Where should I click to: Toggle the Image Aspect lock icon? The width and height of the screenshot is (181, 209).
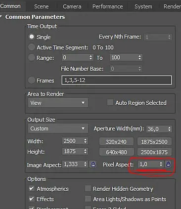coord(93,164)
